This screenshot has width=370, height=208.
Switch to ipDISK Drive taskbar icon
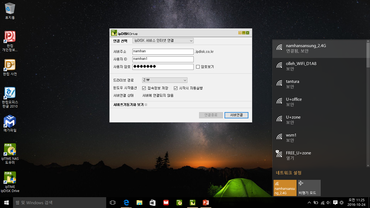point(193,203)
